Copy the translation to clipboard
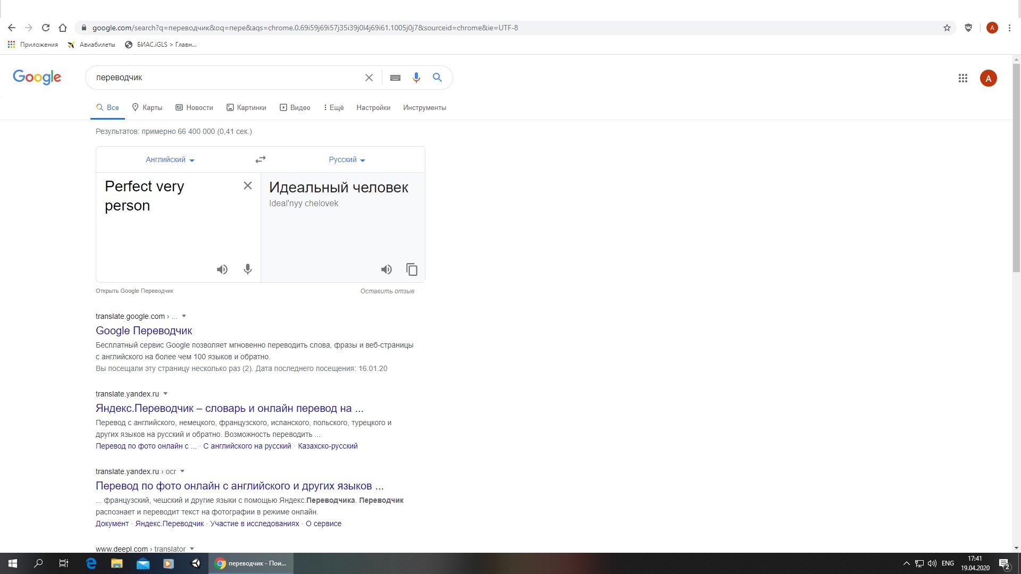This screenshot has width=1021, height=574. [x=412, y=269]
